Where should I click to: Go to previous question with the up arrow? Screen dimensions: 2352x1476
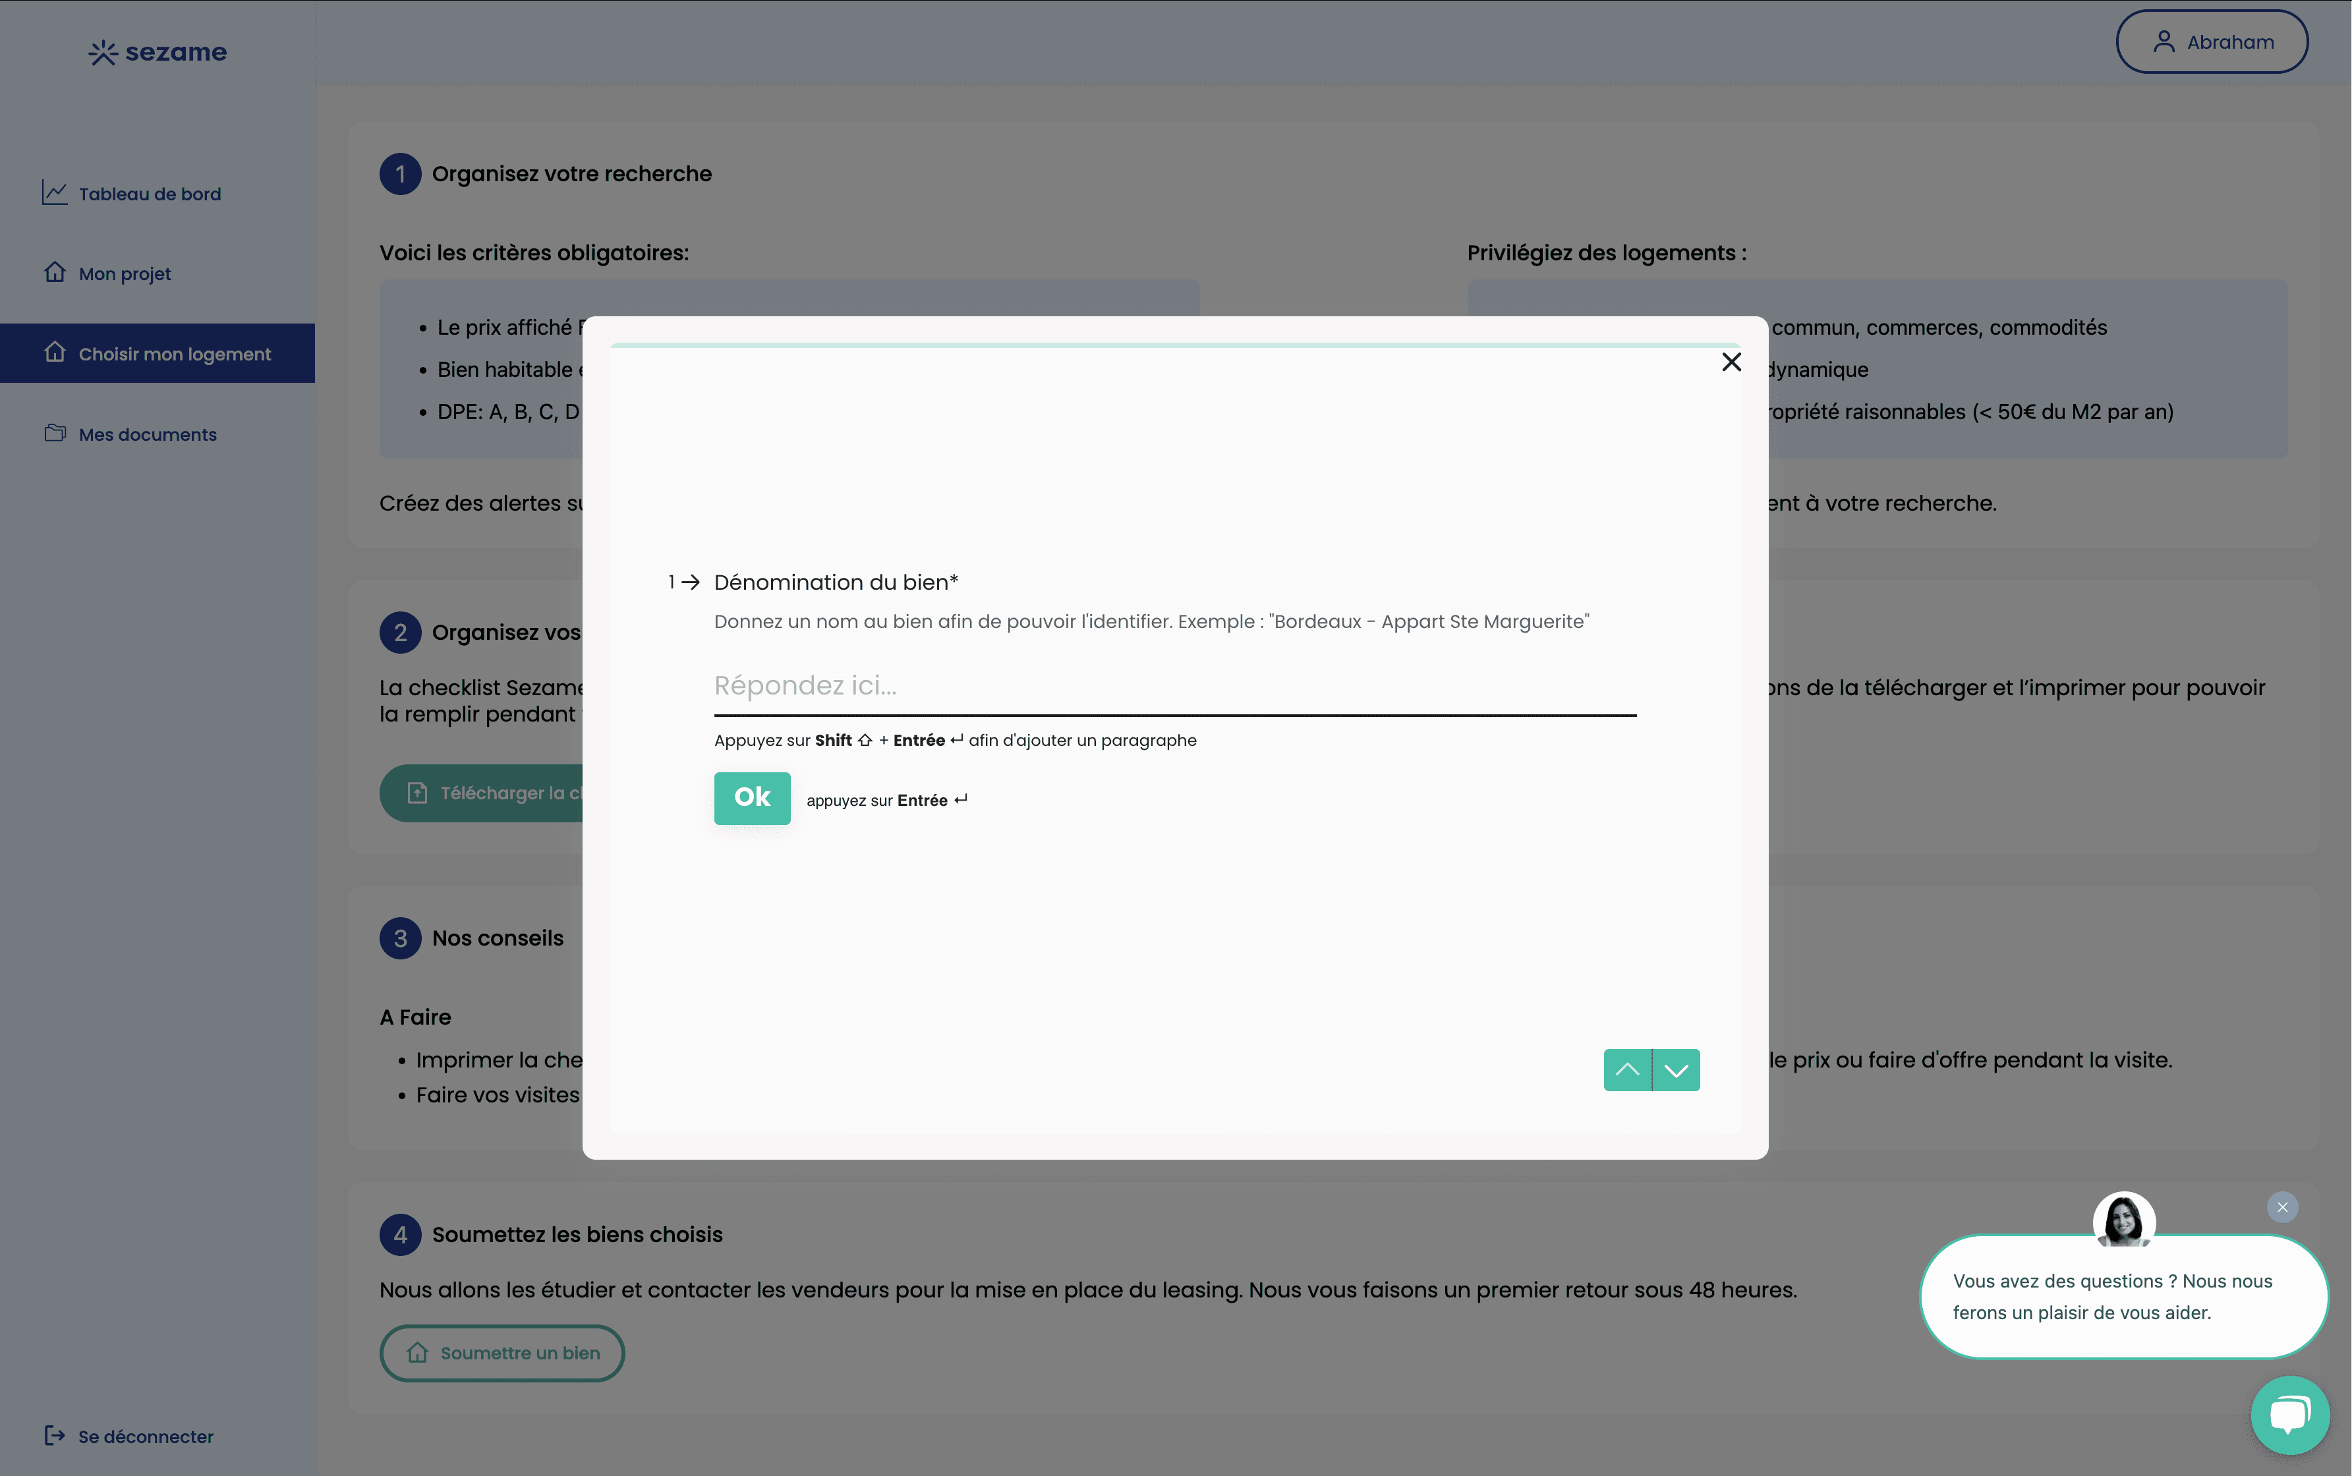click(1628, 1069)
